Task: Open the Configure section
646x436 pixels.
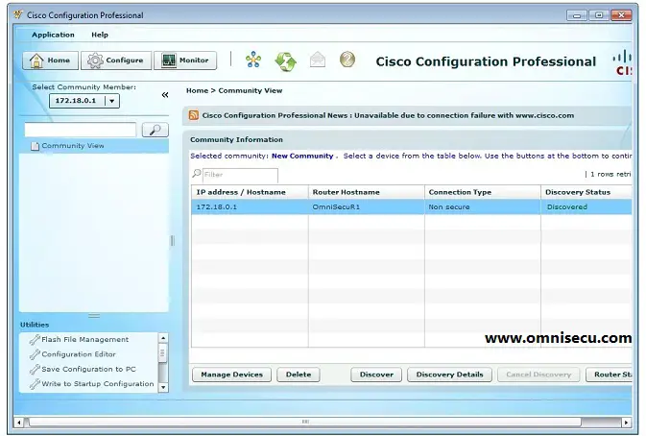Action: click(x=116, y=61)
